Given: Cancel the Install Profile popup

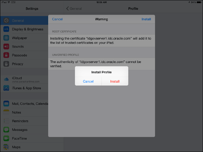Looking at the screenshot, I should [88, 81].
